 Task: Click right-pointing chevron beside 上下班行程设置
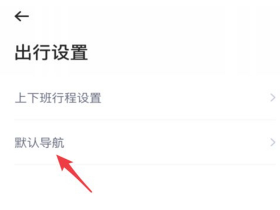[273, 98]
